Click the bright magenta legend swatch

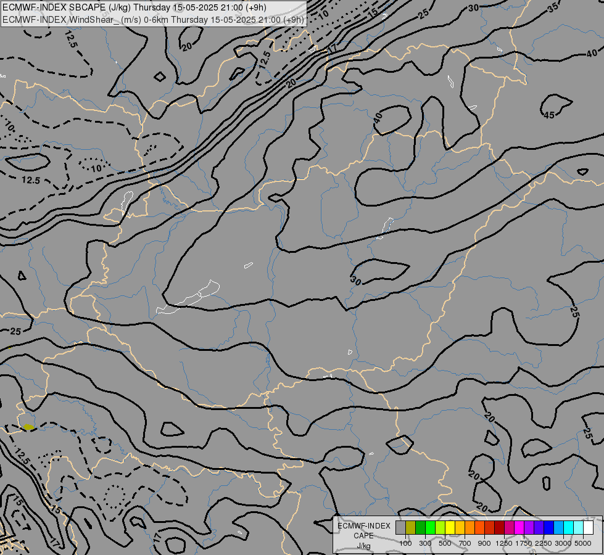[x=519, y=527]
